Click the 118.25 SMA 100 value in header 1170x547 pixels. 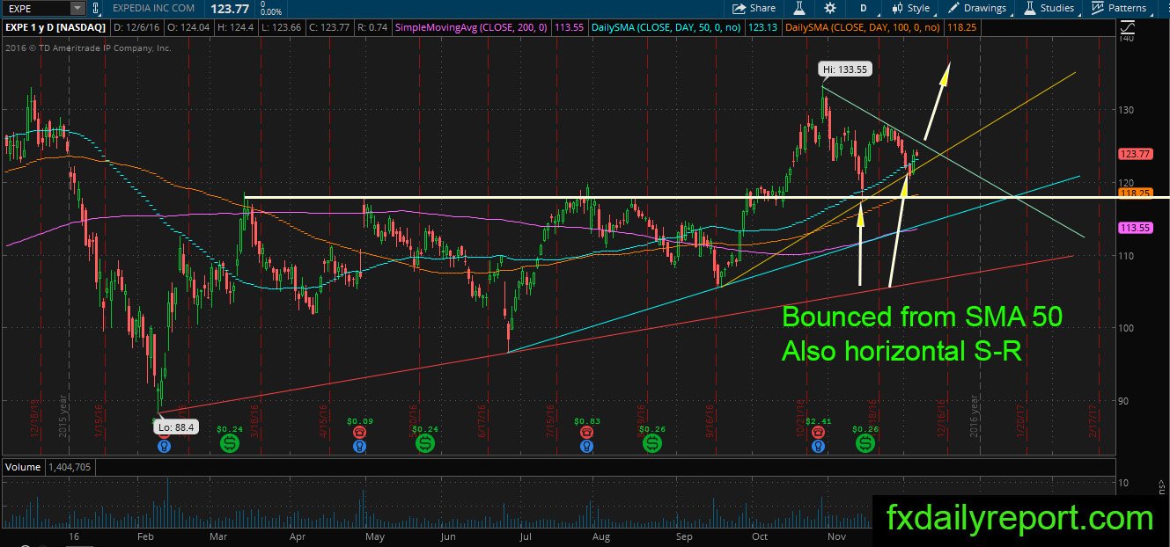click(960, 28)
